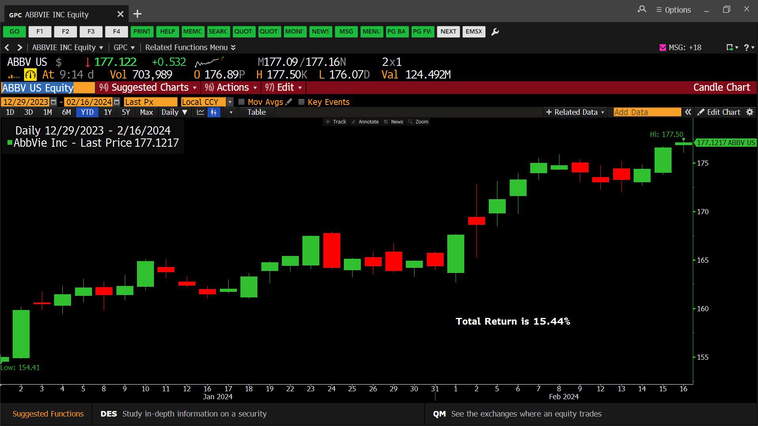Click the export window icon near MSG
This screenshot has width=758, height=426.
click(730, 47)
